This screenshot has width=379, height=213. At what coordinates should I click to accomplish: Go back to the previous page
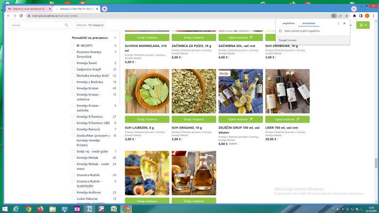coord(8,16)
